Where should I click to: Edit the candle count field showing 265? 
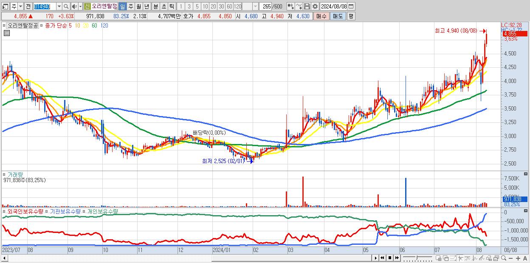point(265,6)
